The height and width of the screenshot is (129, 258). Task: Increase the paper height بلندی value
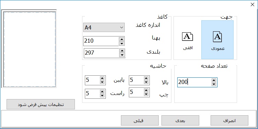(x=122, y=51)
